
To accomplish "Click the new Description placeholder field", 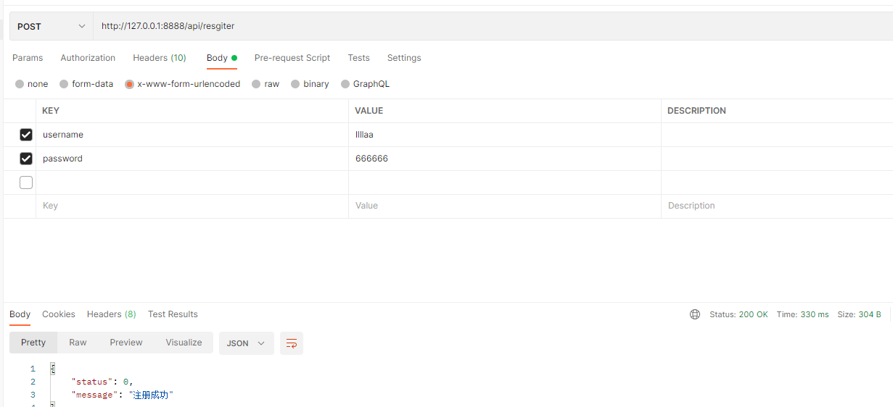I will coord(777,206).
